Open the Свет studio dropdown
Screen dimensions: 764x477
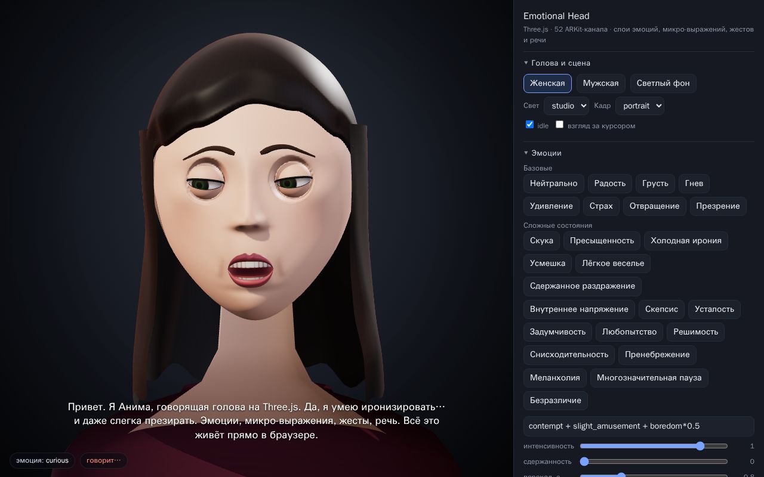coord(566,106)
